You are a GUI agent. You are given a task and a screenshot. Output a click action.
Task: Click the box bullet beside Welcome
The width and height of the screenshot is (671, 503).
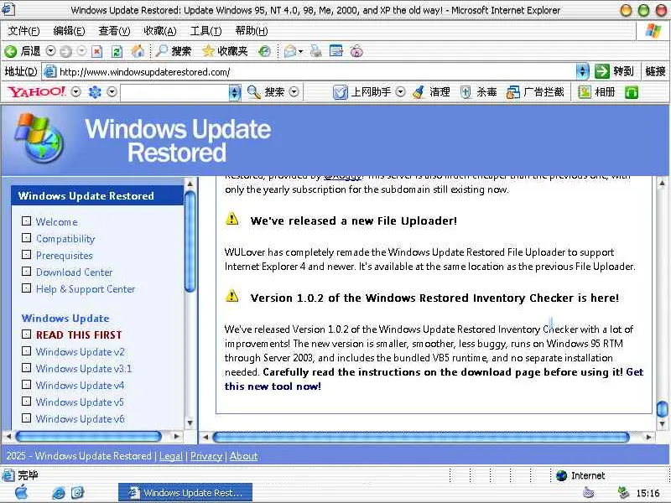tap(26, 221)
